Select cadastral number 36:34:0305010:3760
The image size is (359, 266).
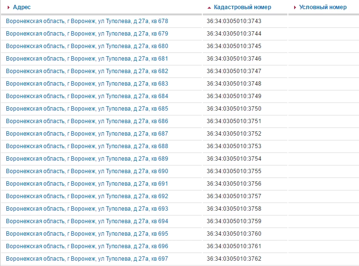pyautogui.click(x=234, y=234)
